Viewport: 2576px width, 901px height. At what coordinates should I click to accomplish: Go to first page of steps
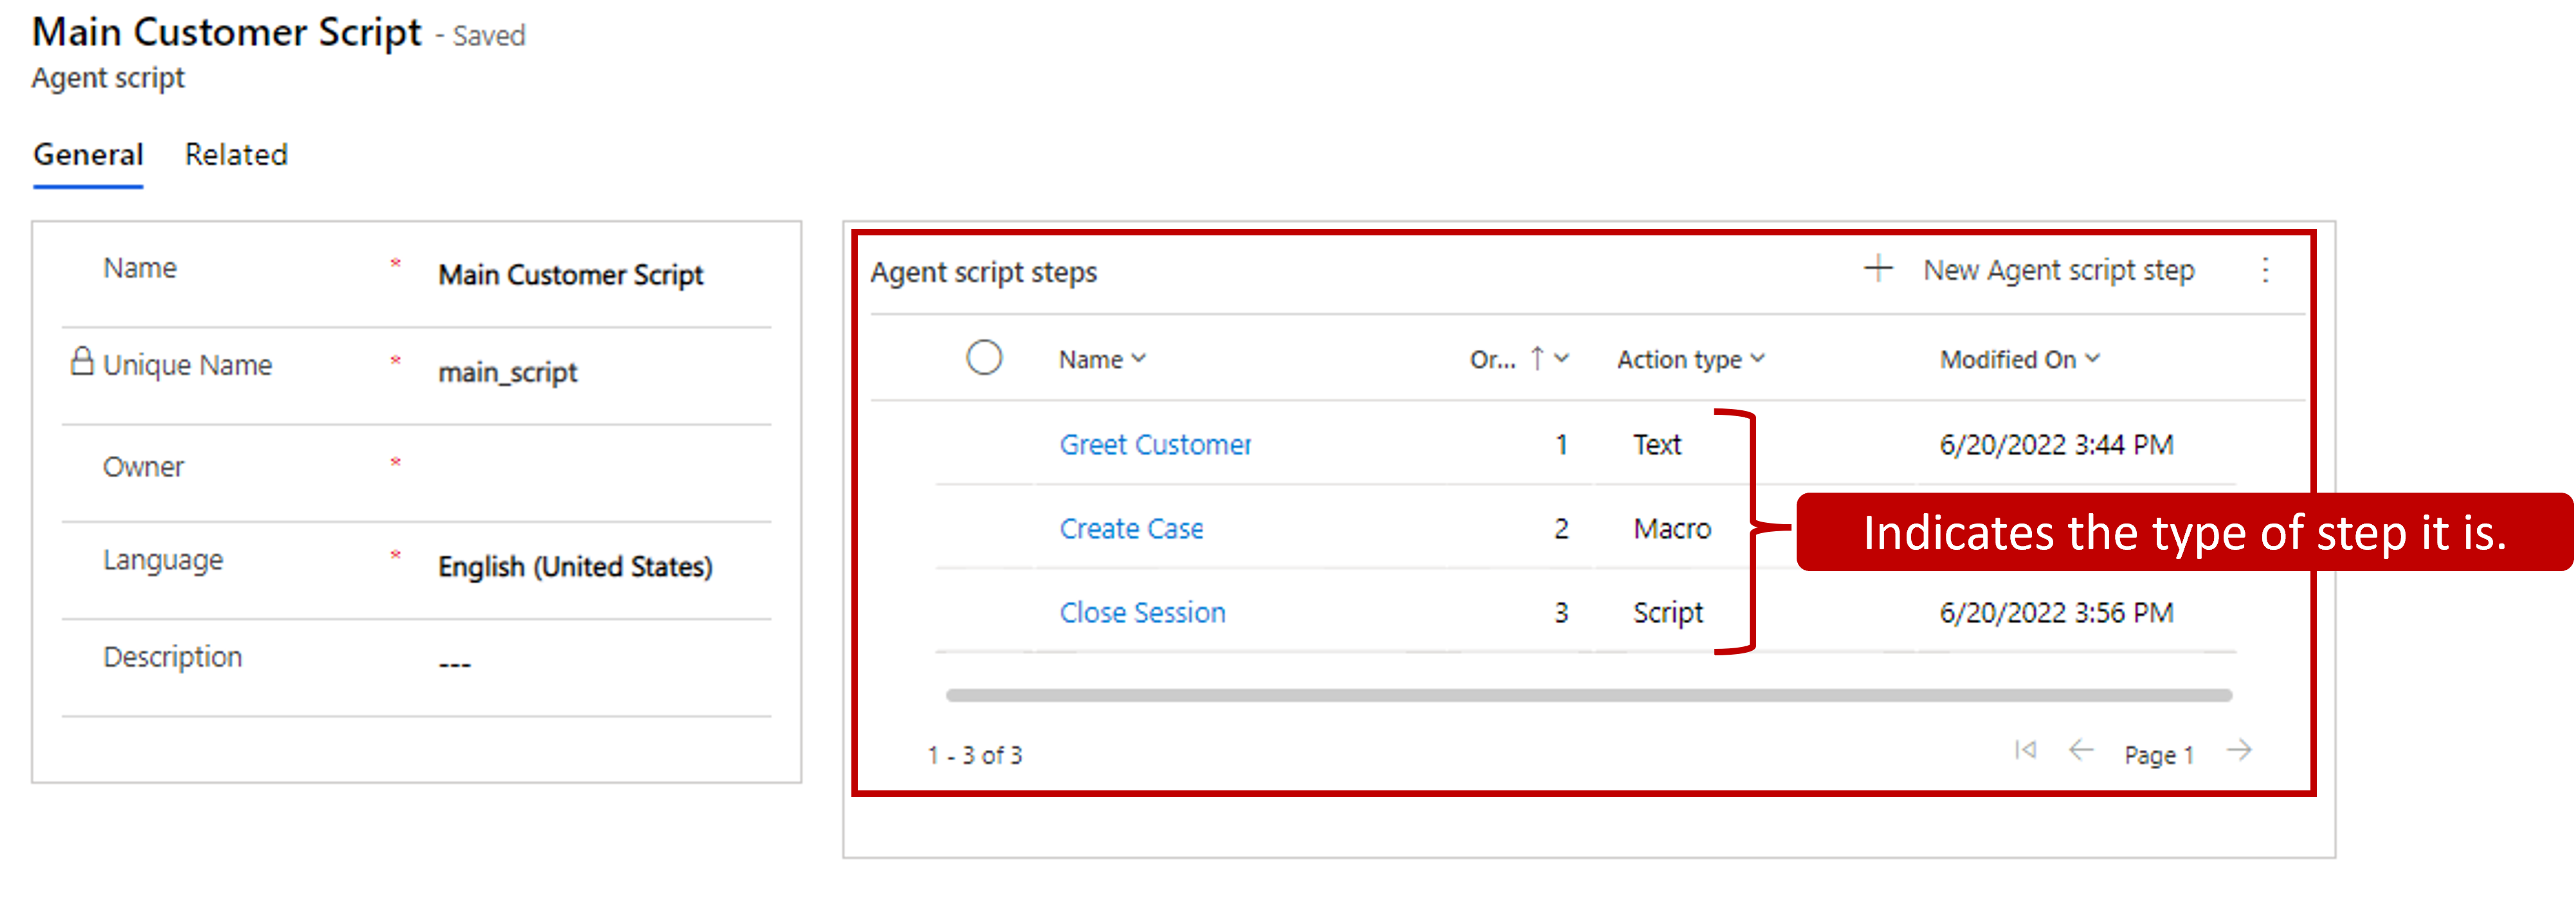[x=2025, y=750]
